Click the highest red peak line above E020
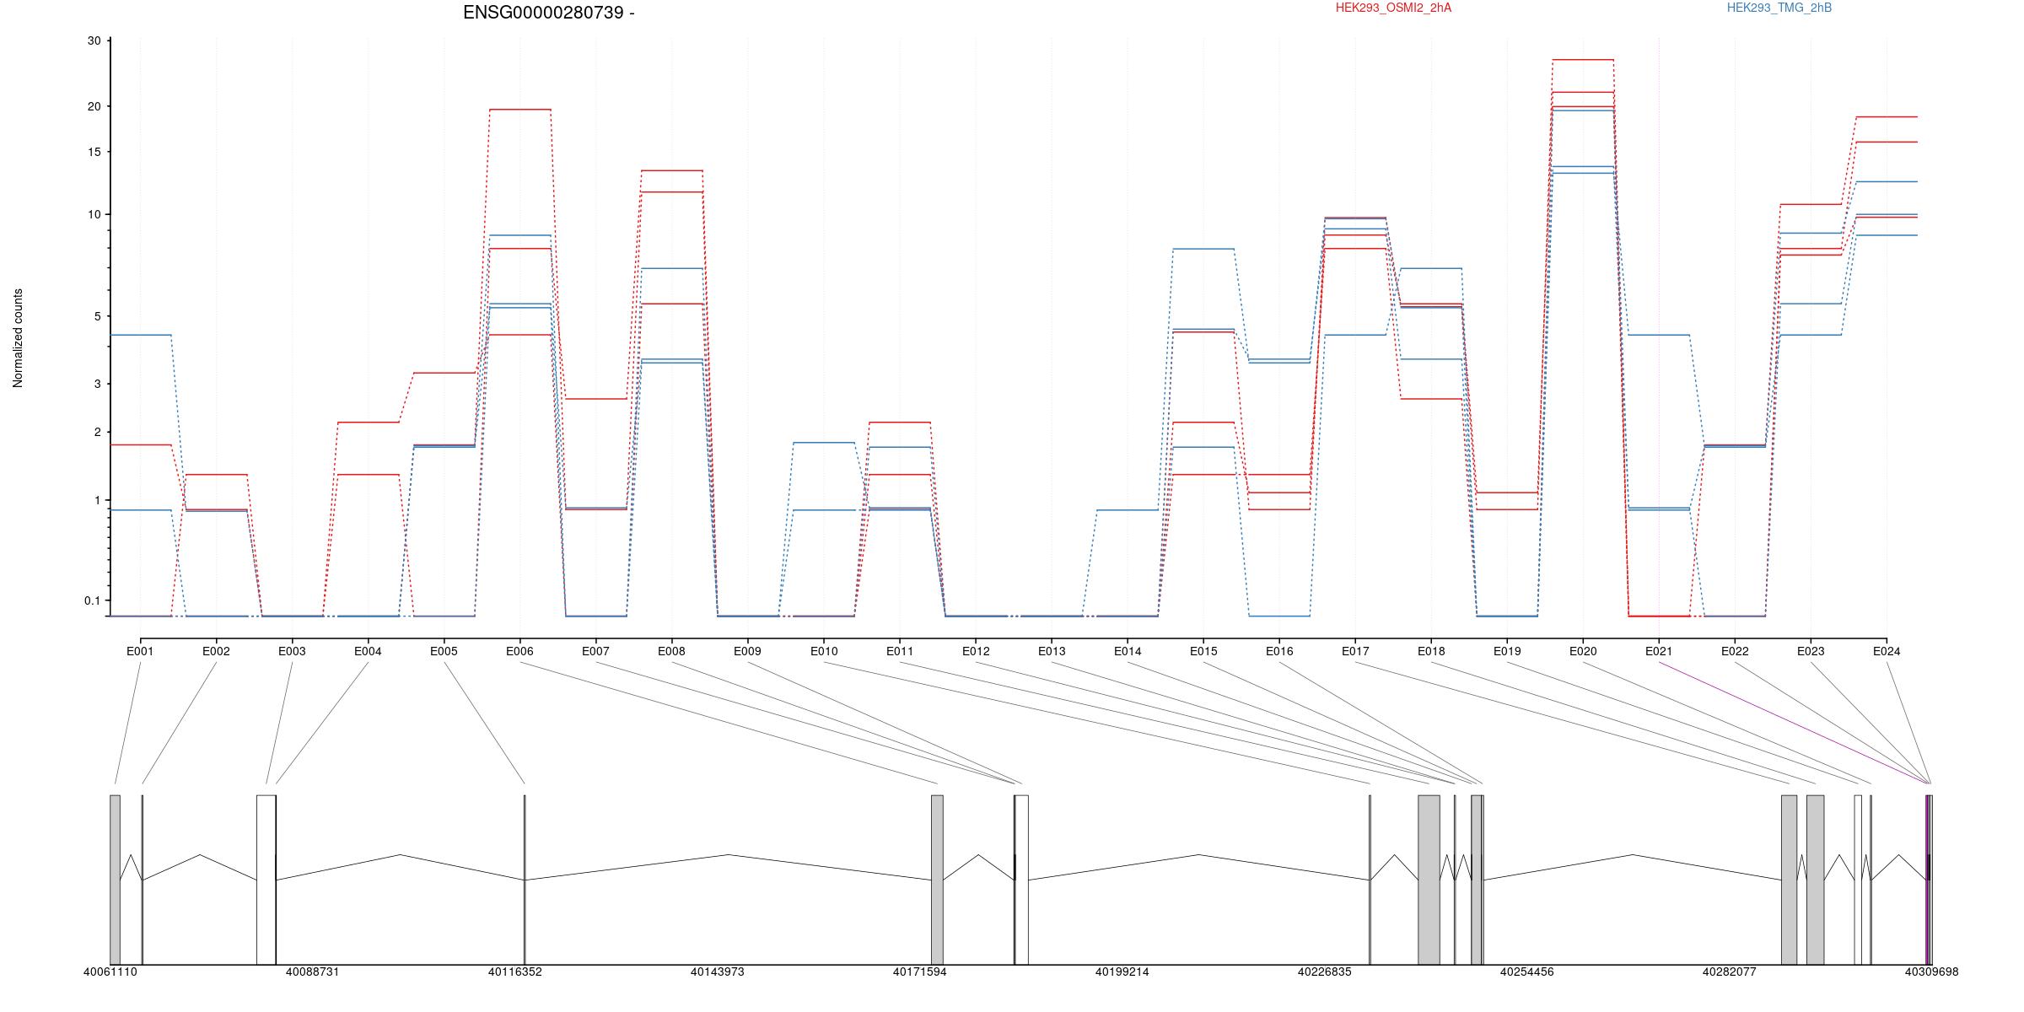Viewport: 2024px width, 1012px height. coord(1583,60)
